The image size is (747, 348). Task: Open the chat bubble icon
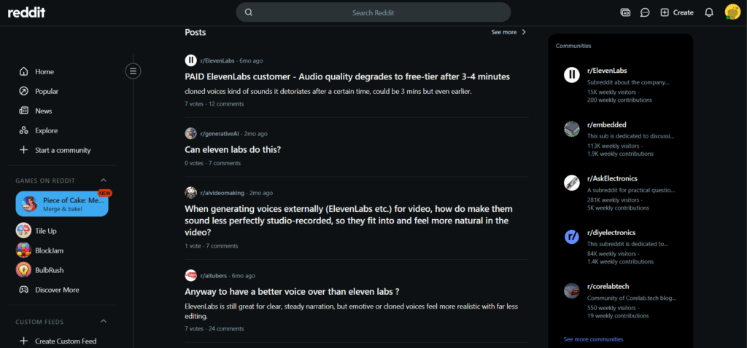point(645,12)
